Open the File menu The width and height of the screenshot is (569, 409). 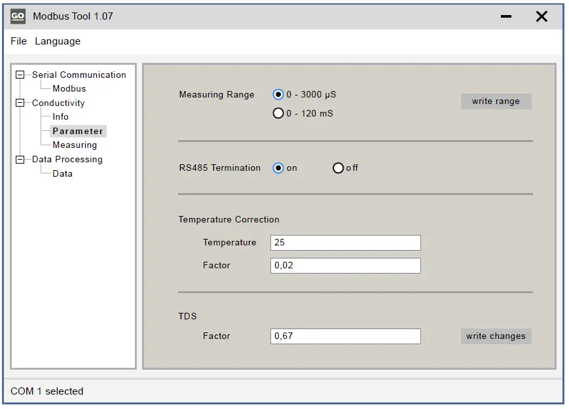[18, 41]
